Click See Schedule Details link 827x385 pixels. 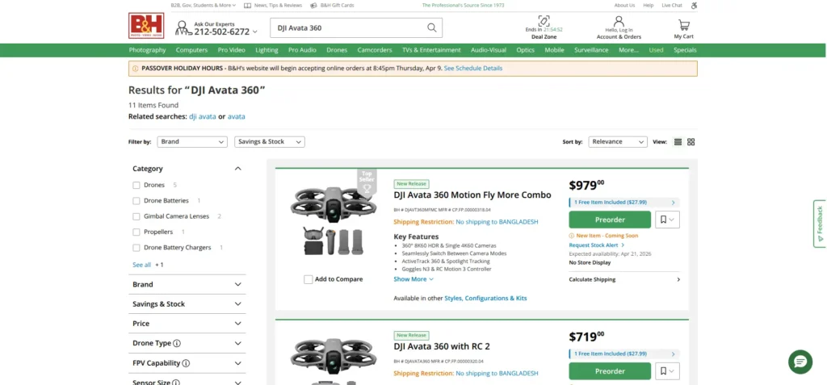point(473,69)
